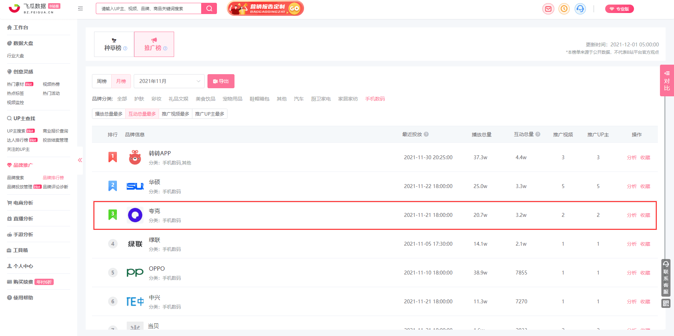Collapse the left panel double-arrow
674x336 pixels.
(x=80, y=160)
